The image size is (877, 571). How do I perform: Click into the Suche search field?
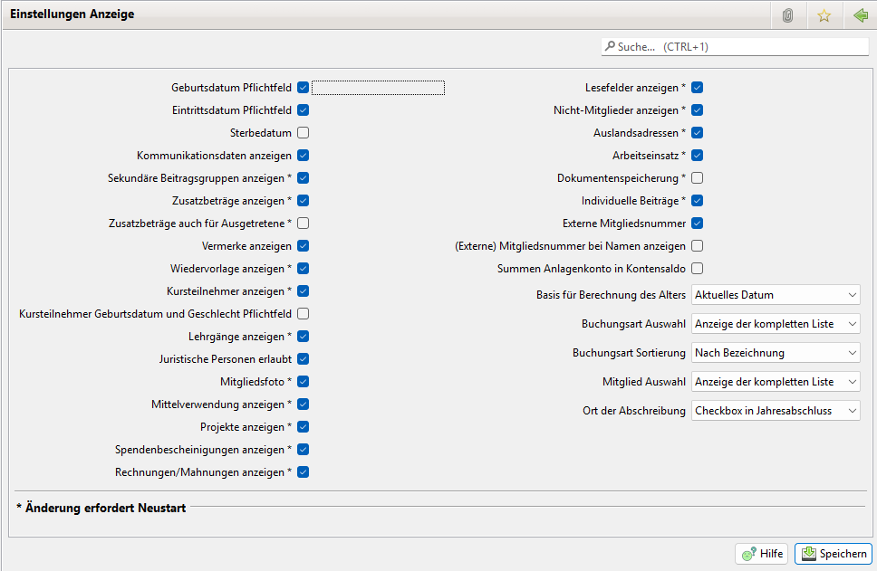tap(743, 46)
